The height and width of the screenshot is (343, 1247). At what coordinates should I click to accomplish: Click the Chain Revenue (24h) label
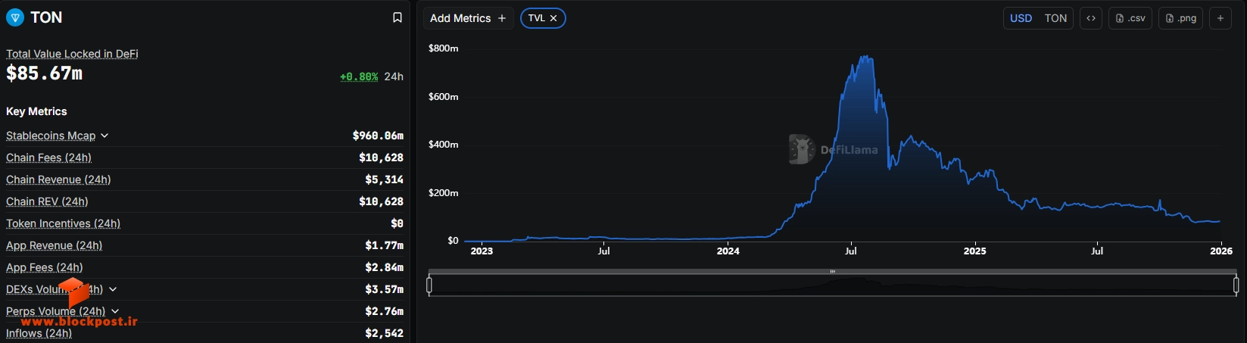[58, 179]
